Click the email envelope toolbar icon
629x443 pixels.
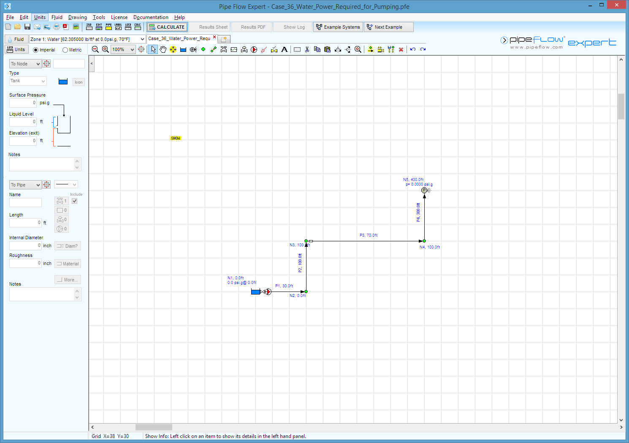tap(37, 27)
